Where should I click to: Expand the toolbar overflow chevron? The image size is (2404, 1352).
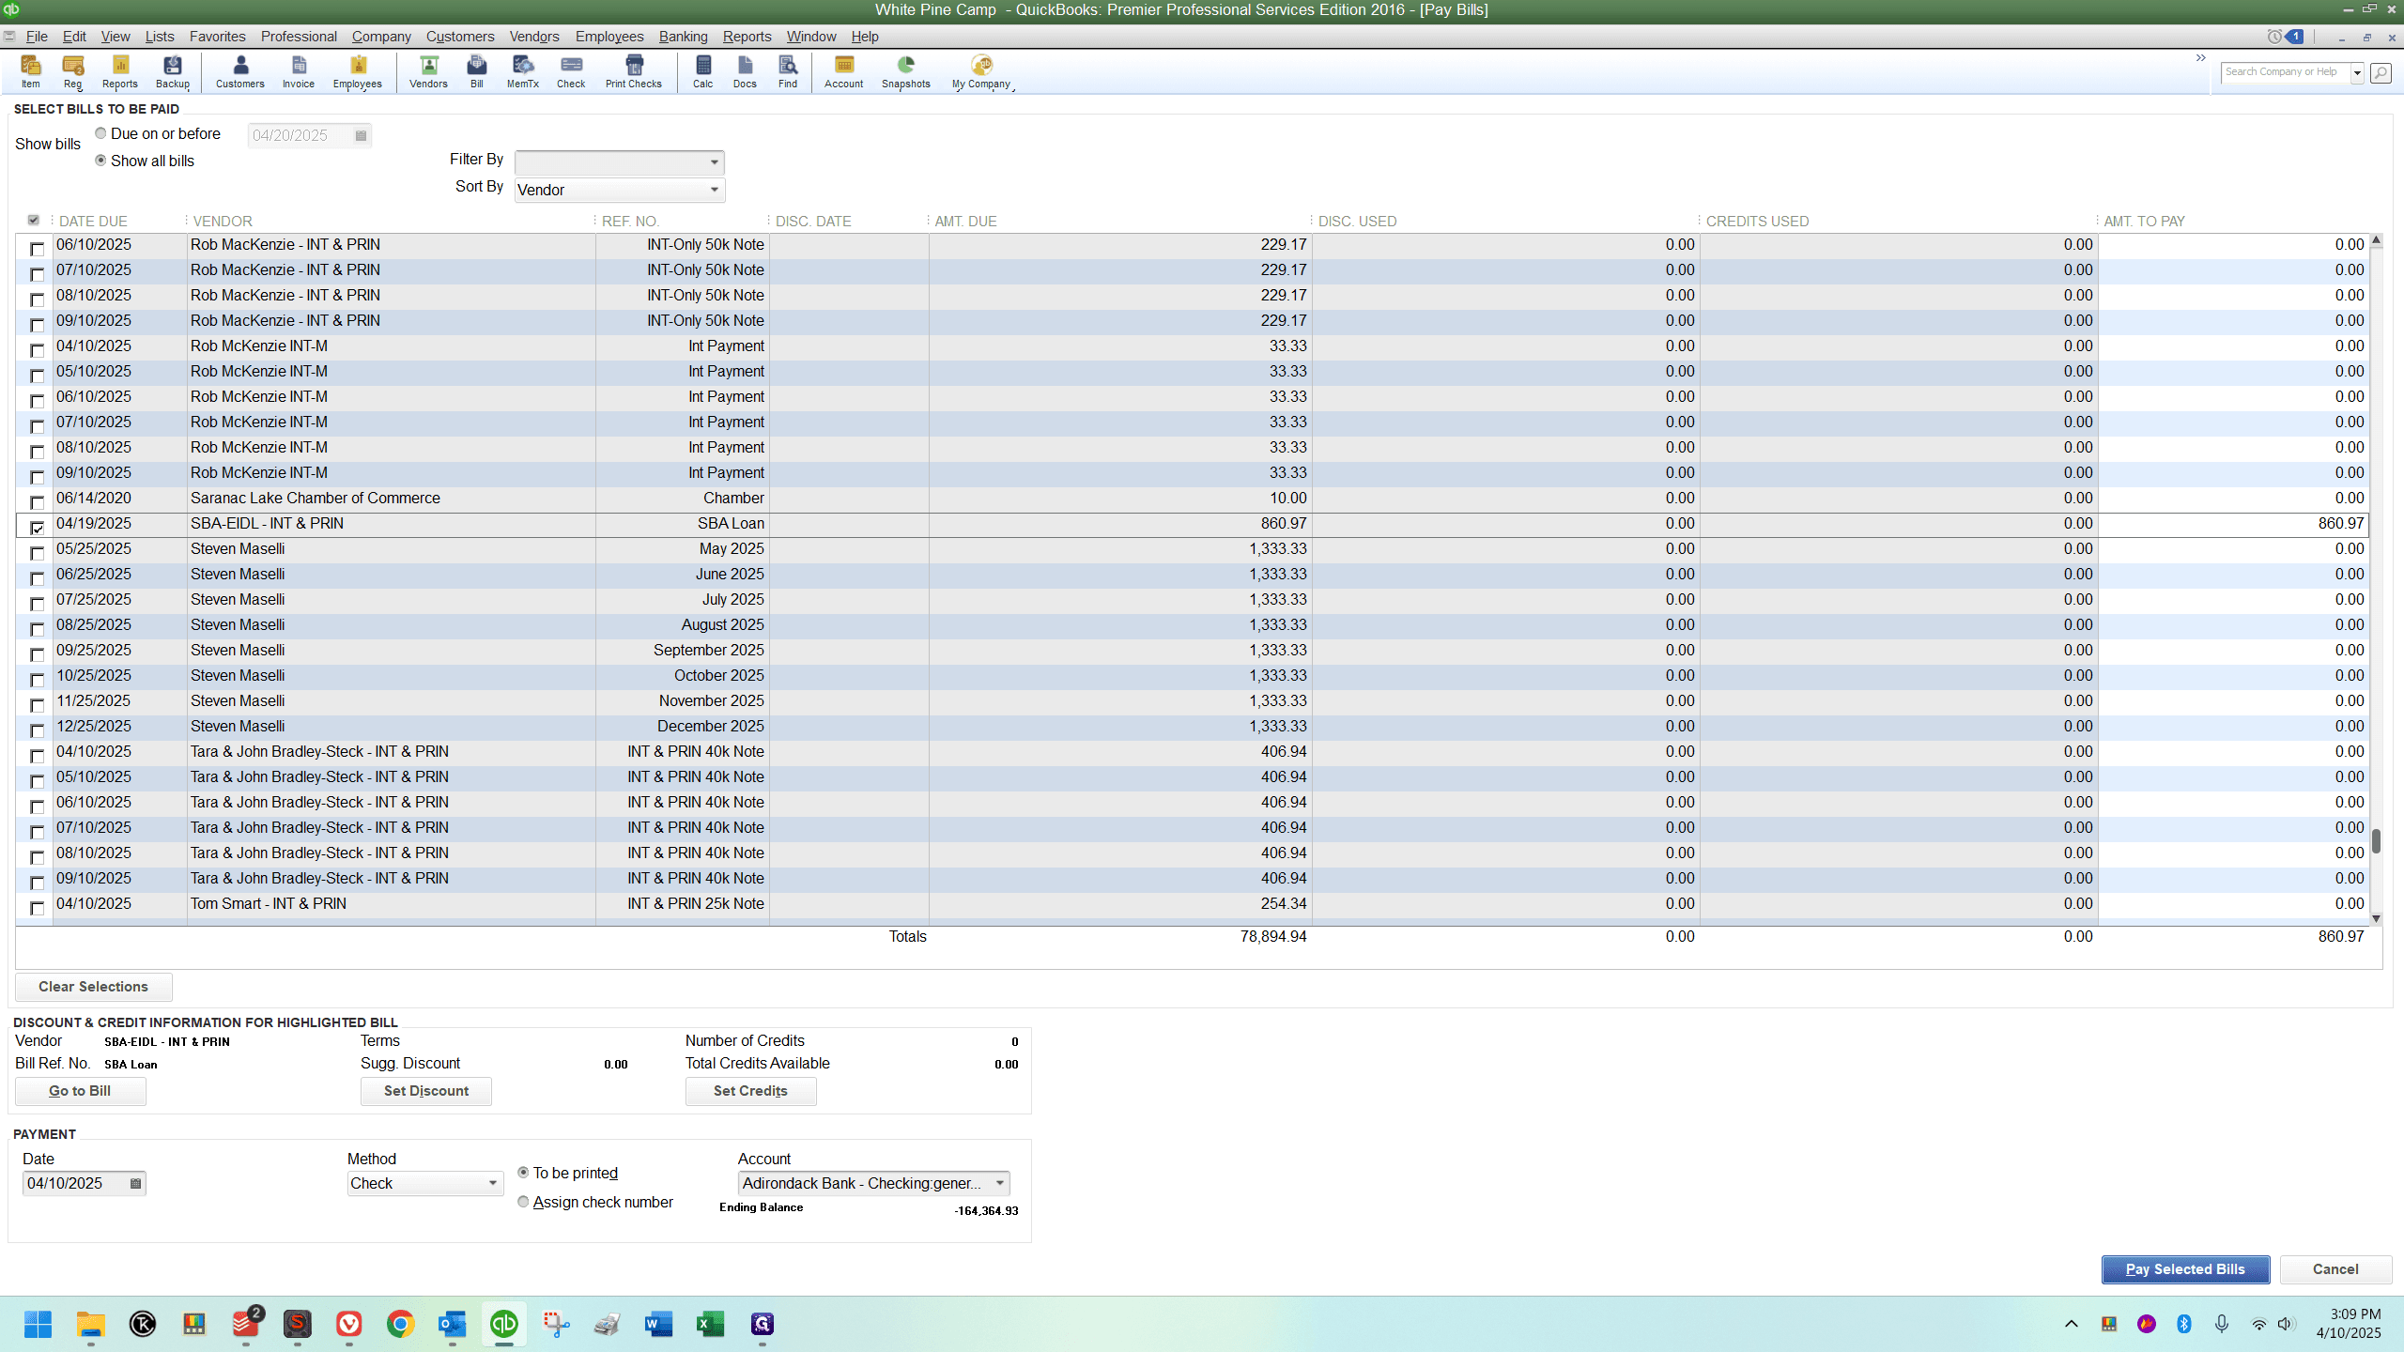tap(2201, 58)
